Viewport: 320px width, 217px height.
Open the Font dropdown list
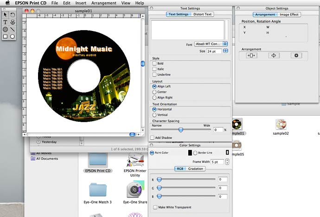[211, 44]
